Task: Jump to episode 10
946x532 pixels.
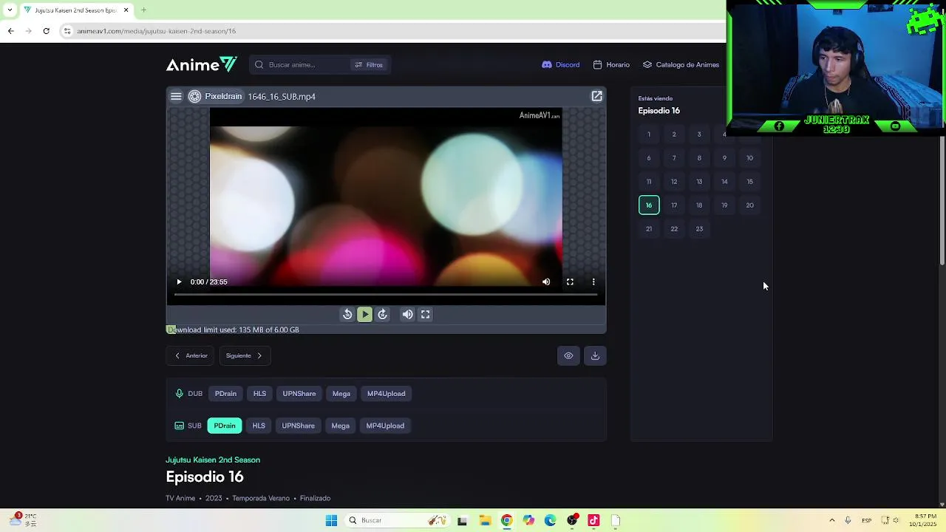Action: [x=749, y=158]
